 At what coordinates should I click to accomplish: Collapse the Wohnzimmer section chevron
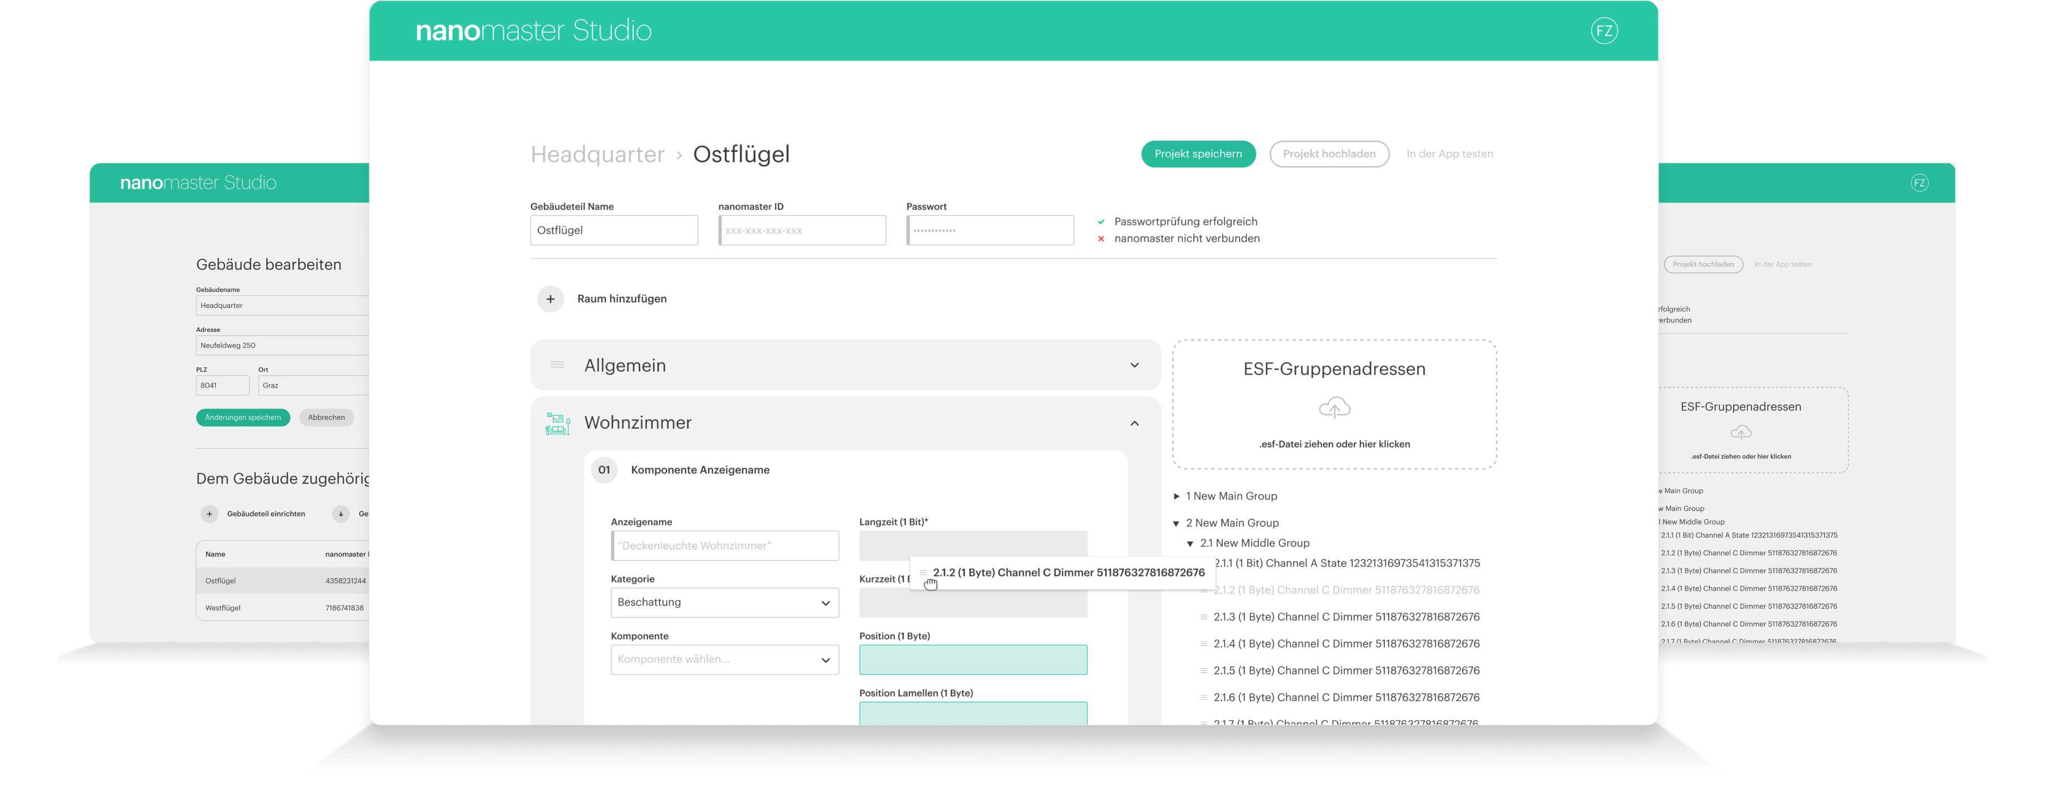1135,423
